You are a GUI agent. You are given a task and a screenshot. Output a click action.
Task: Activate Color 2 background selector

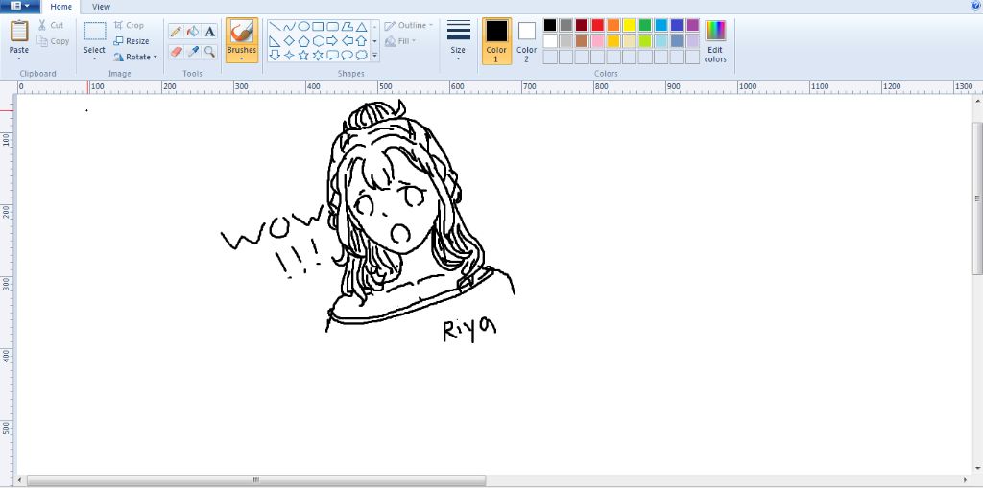click(x=527, y=40)
